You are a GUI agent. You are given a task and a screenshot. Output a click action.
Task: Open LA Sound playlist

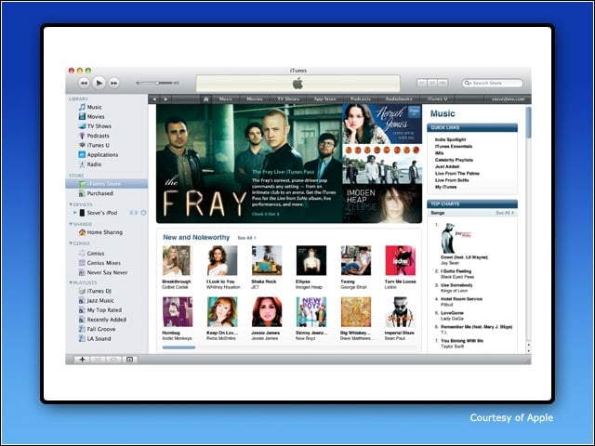(x=95, y=338)
